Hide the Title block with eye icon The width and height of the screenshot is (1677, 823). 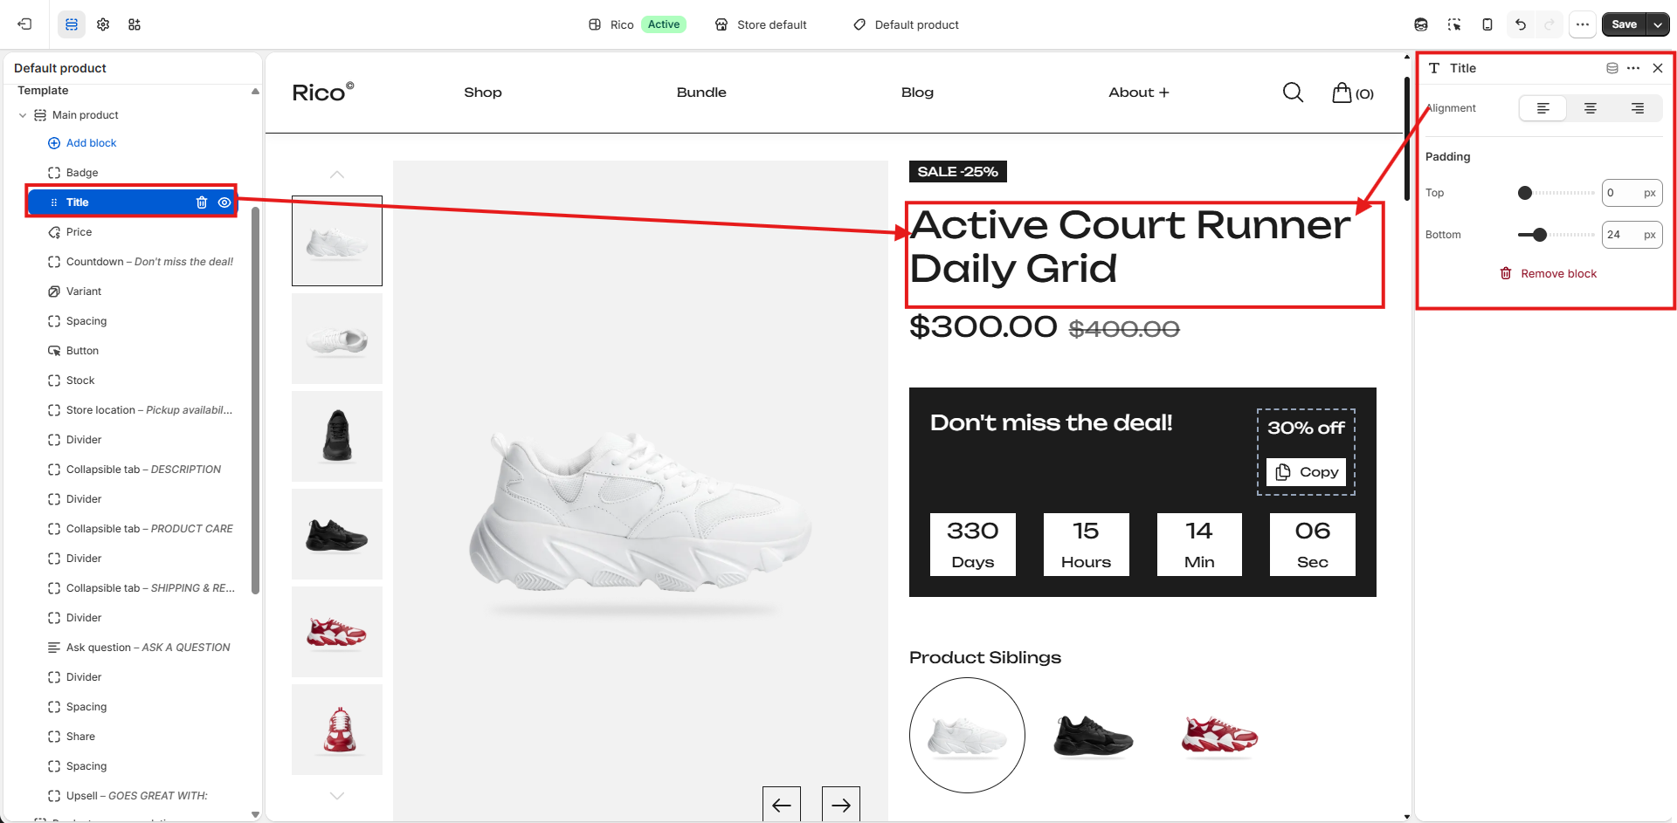[224, 202]
